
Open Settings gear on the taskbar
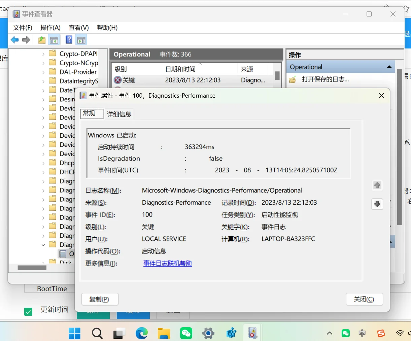[x=208, y=333]
